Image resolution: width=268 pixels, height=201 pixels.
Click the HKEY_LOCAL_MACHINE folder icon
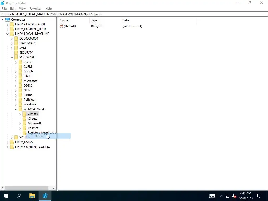12,34
